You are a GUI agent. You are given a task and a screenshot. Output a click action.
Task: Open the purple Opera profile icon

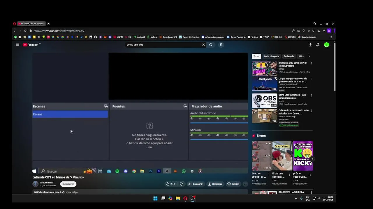[329, 31]
